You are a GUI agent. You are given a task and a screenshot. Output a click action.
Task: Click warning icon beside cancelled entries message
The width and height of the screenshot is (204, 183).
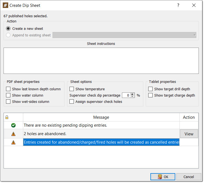(13, 142)
